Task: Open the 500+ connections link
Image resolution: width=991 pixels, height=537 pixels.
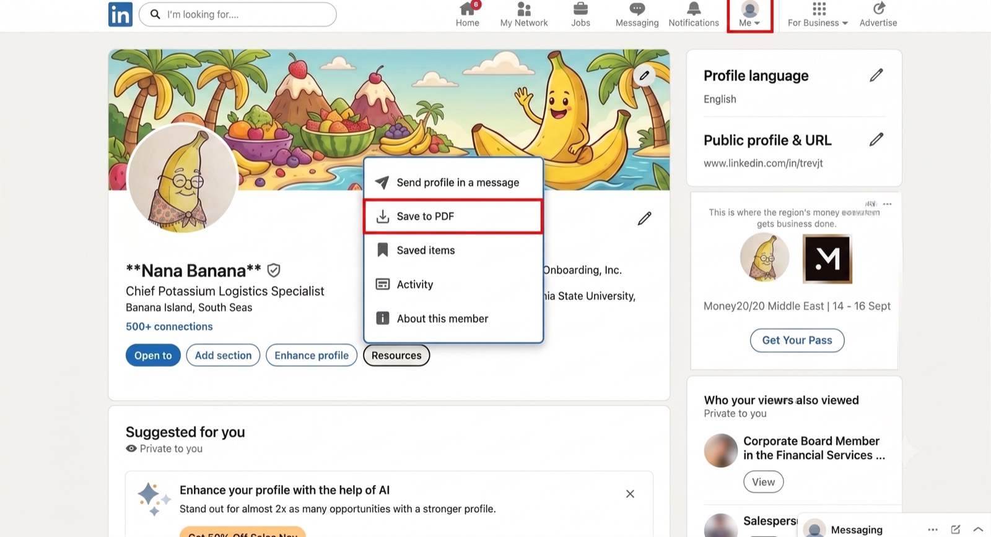Action: tap(169, 326)
